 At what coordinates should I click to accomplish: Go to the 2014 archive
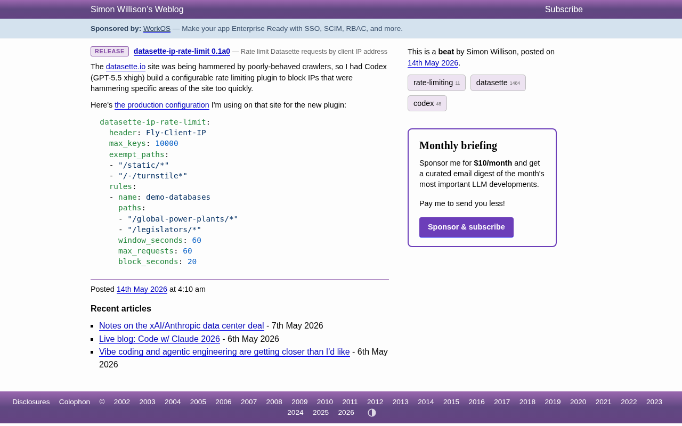(x=426, y=402)
